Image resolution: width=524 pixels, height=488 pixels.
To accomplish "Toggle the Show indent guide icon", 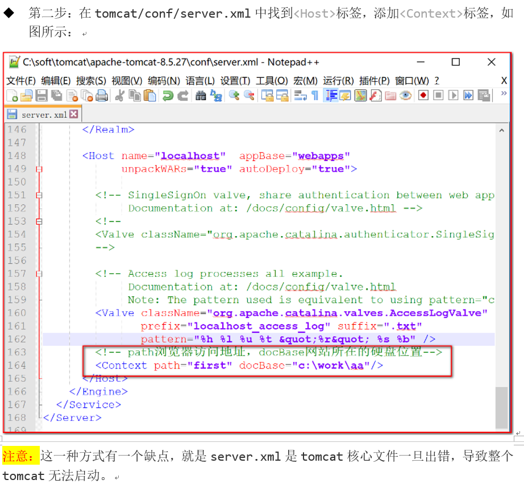I will pos(331,96).
